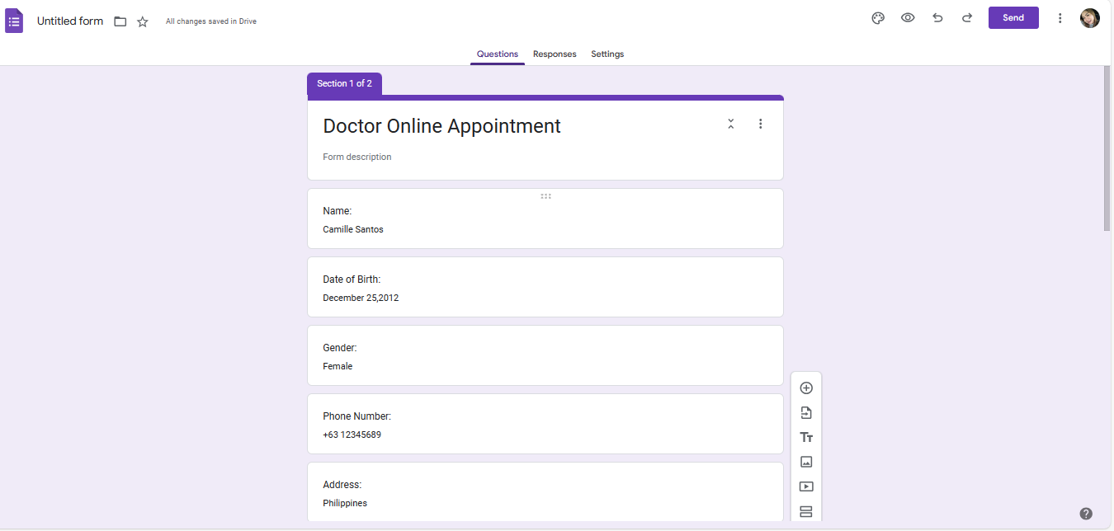Collapse section one using the chevron icon
Screen dimensions: 1114x531
[x=731, y=124]
